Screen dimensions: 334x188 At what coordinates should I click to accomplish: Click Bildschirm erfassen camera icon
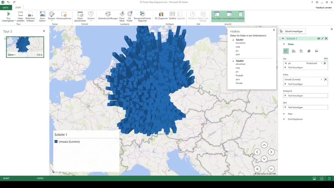pos(30,14)
